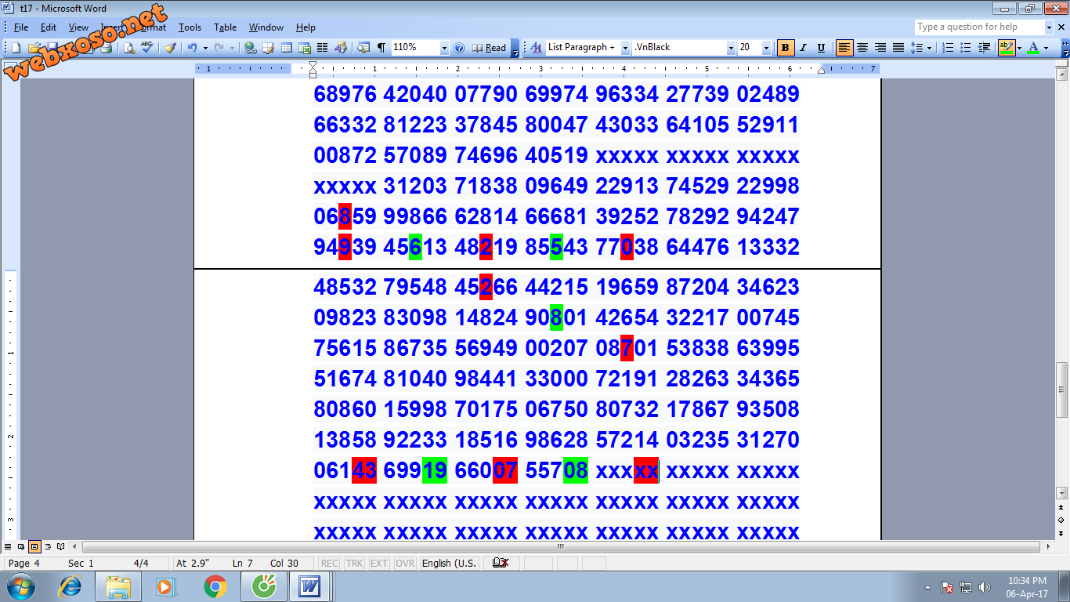Apply the green font color
1070x602 pixels.
[x=1034, y=48]
